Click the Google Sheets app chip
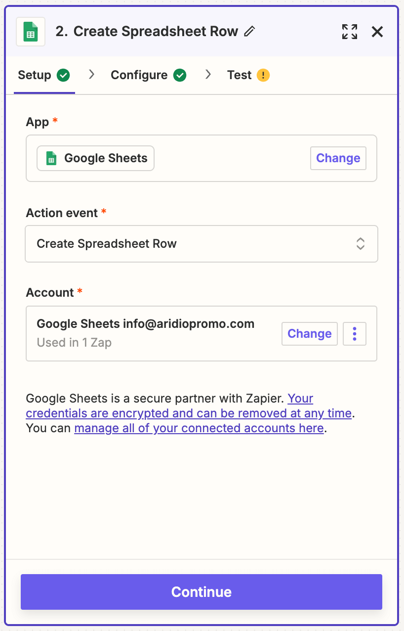The width and height of the screenshot is (404, 631). 96,158
